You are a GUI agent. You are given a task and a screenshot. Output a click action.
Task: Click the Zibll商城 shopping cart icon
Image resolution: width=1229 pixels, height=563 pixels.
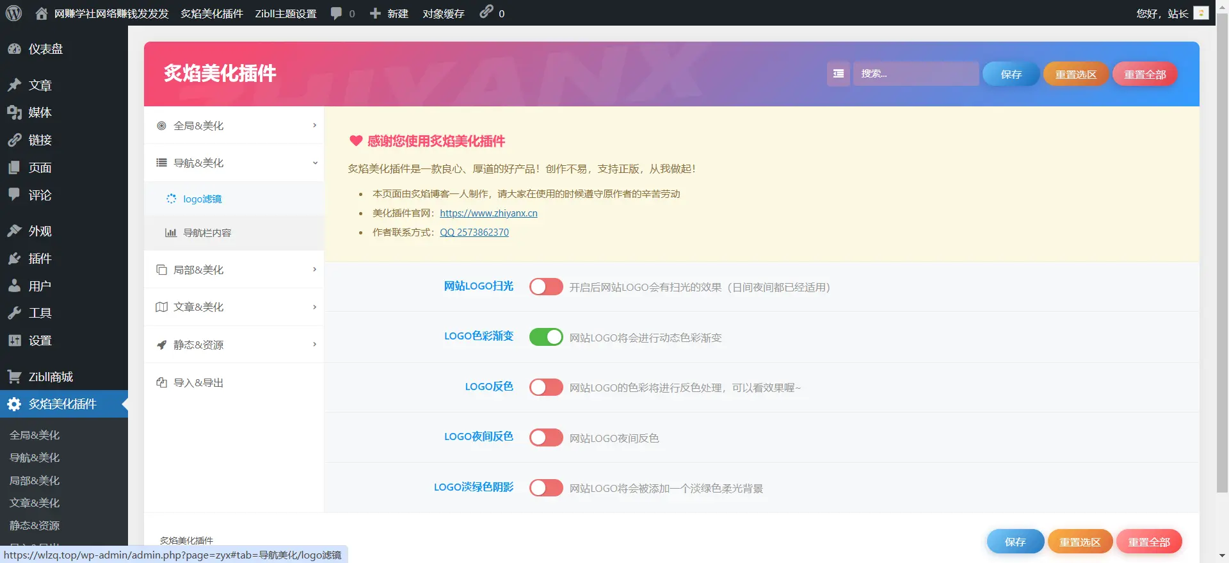[14, 377]
